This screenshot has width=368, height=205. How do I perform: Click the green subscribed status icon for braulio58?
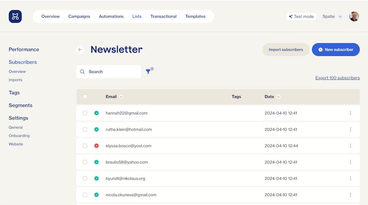[97, 162]
